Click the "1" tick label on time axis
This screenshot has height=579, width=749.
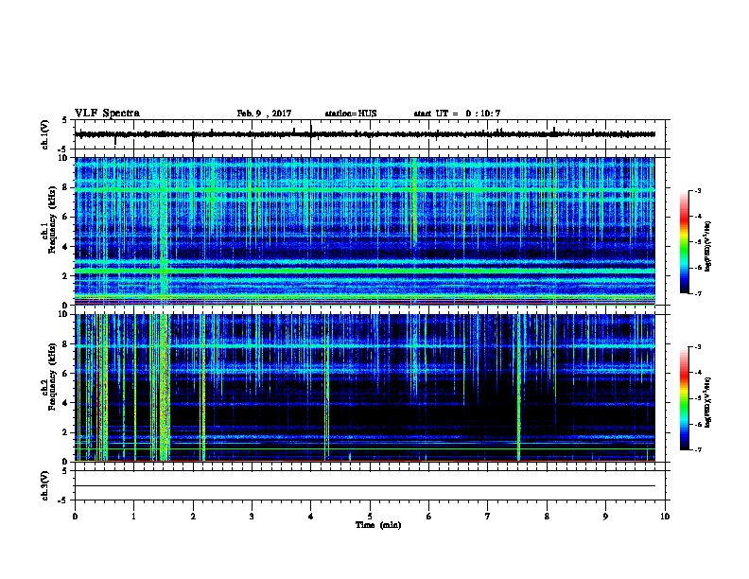[x=134, y=516]
